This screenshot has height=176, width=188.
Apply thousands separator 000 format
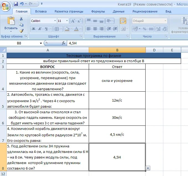tap(151, 29)
